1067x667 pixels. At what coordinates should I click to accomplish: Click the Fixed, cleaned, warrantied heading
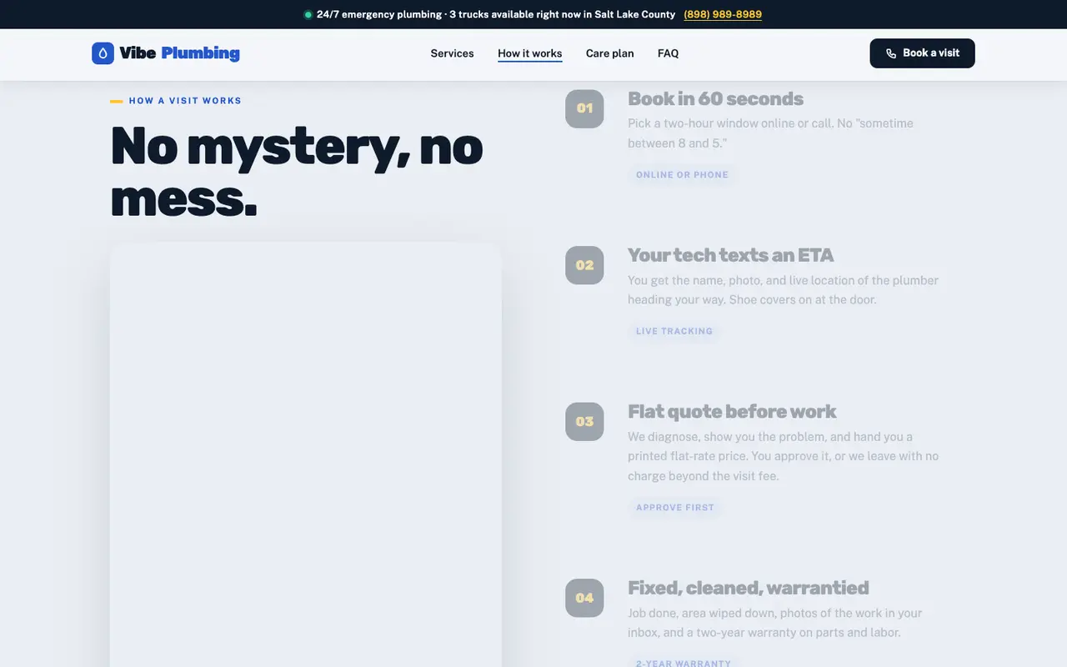[748, 588]
